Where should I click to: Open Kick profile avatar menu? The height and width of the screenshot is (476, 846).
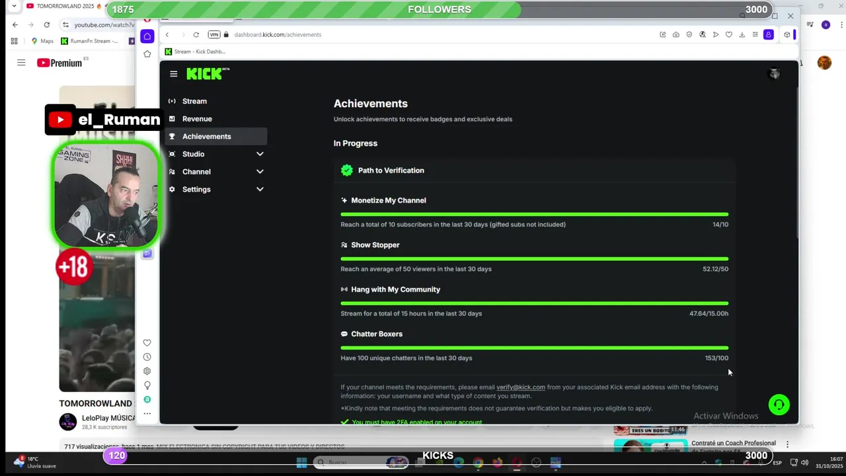[774, 73]
